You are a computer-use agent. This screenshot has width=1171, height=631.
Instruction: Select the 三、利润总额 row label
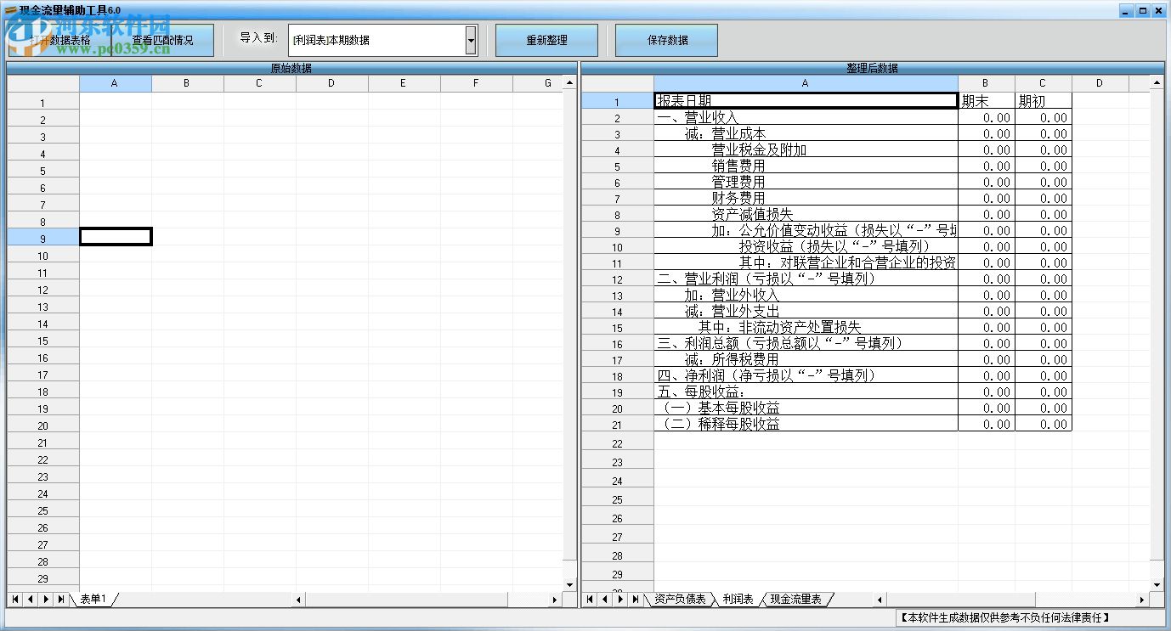pyautogui.click(x=806, y=343)
